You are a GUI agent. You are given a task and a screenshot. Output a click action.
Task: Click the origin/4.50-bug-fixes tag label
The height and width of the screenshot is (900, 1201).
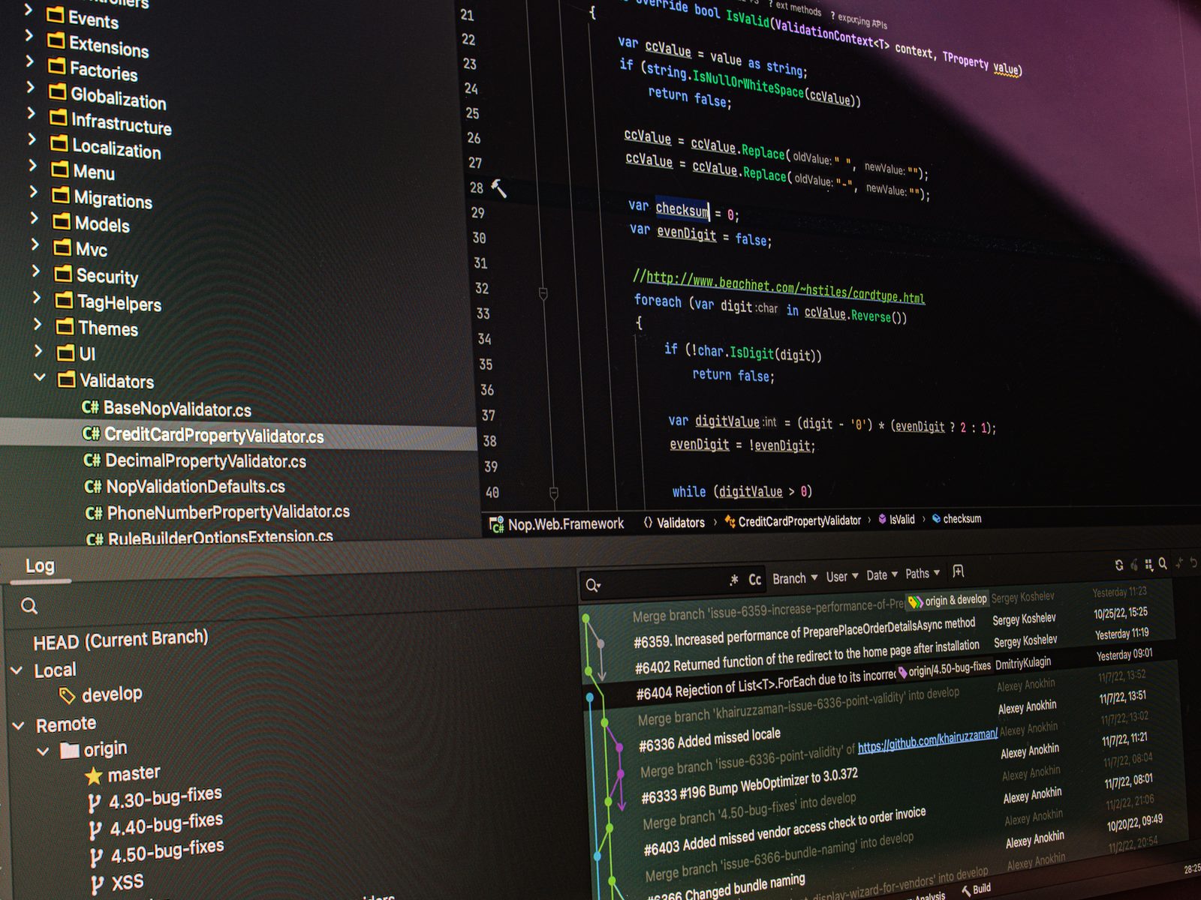(945, 670)
